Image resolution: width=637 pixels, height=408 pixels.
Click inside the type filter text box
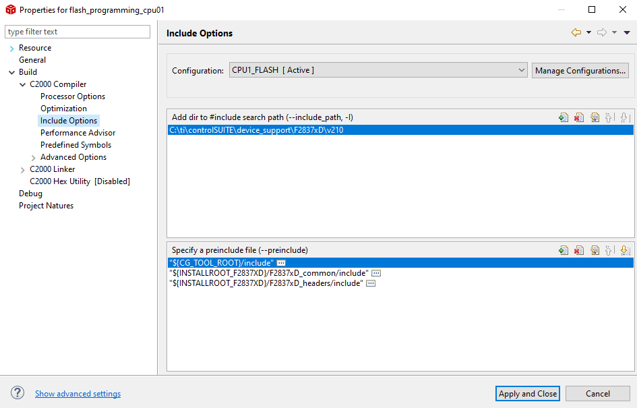point(77,32)
